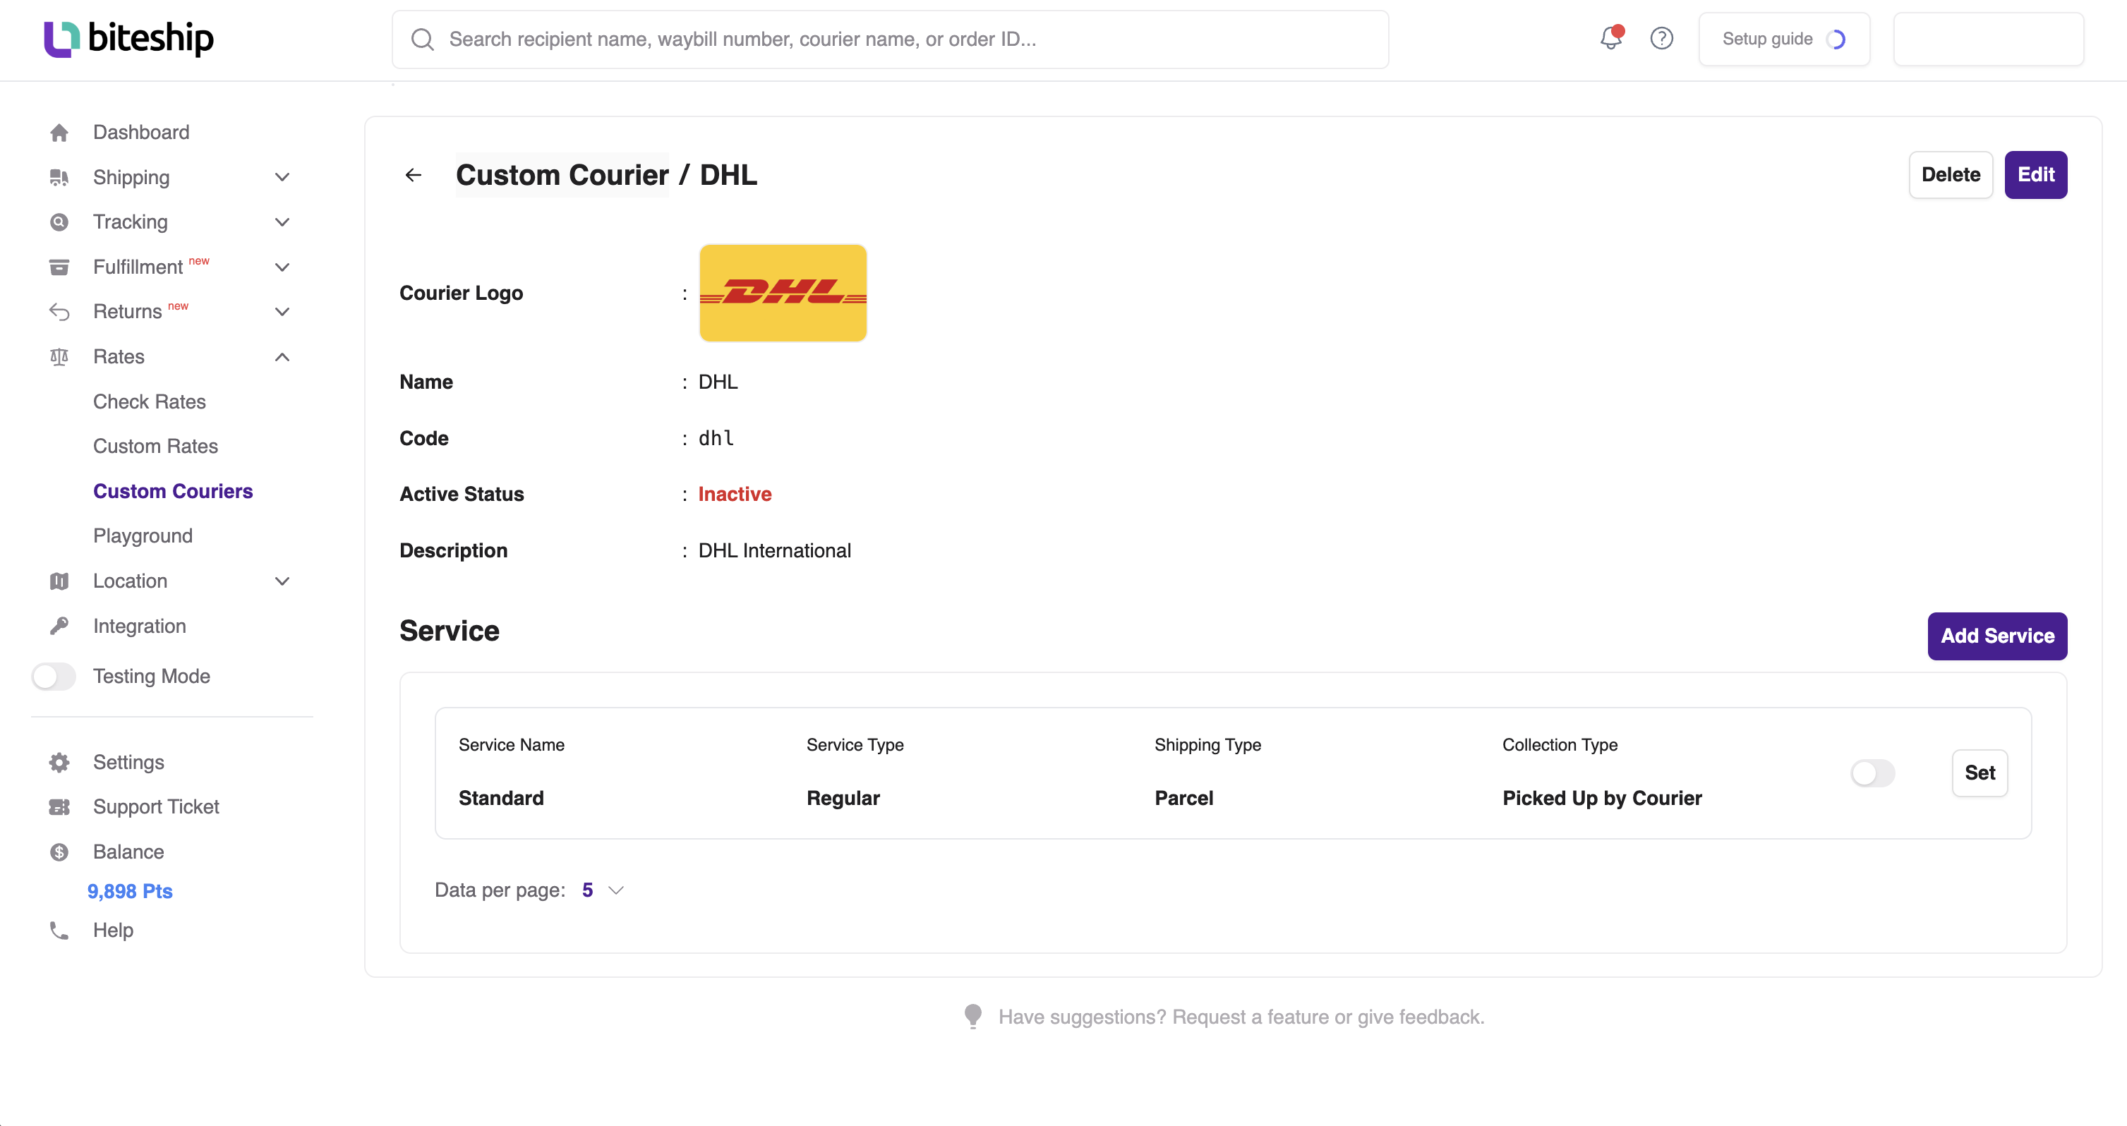Viewport: 2127px width, 1126px height.
Task: Collapse the Rates menu chevron
Action: 282,356
